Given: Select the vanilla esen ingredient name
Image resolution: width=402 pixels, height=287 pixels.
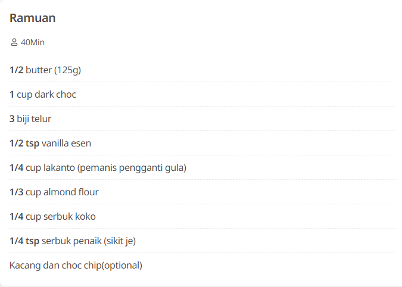Looking at the screenshot, I should coord(66,143).
